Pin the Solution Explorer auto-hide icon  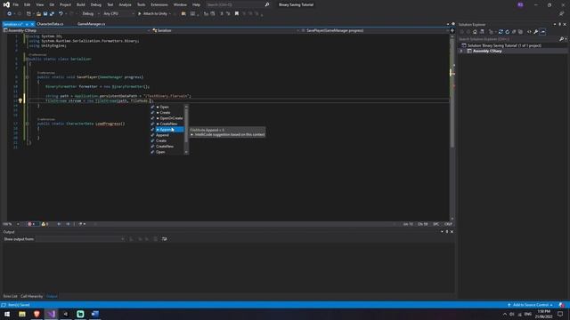click(x=559, y=24)
